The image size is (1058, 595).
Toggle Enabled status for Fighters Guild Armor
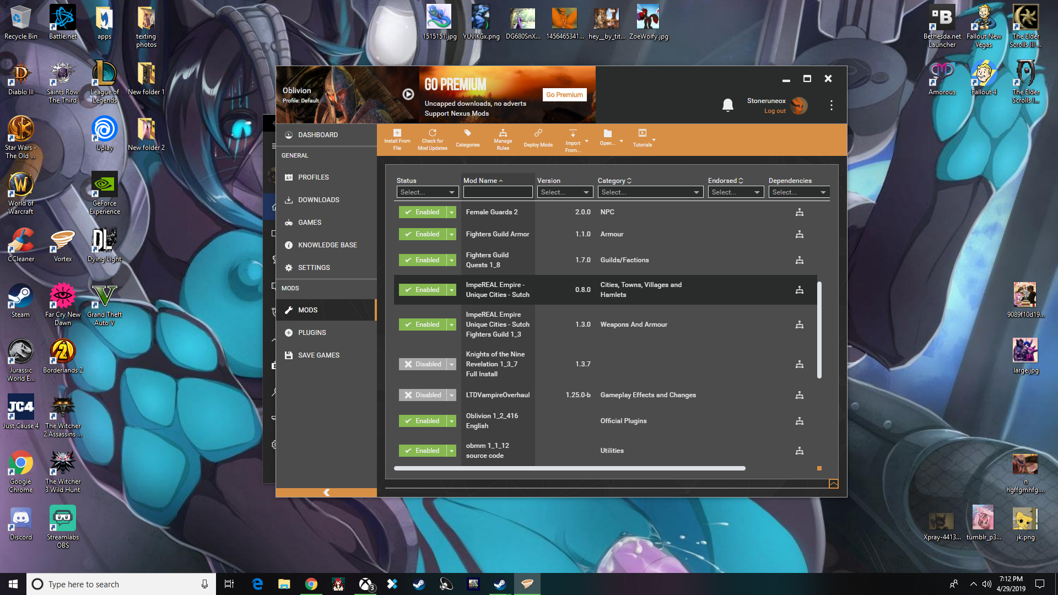[x=423, y=234]
